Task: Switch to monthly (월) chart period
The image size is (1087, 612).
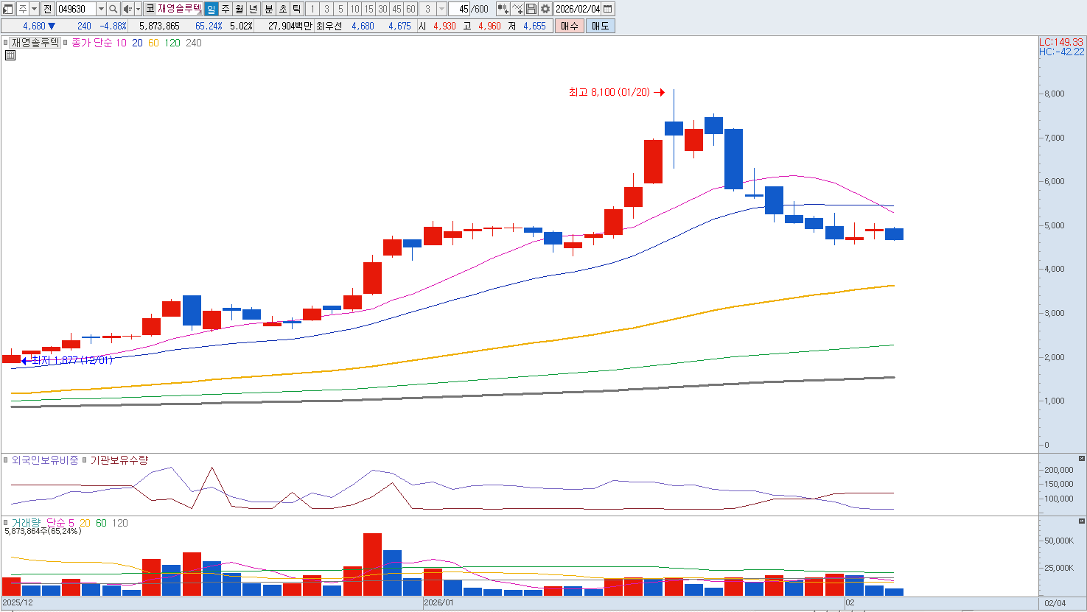Action: [240, 9]
